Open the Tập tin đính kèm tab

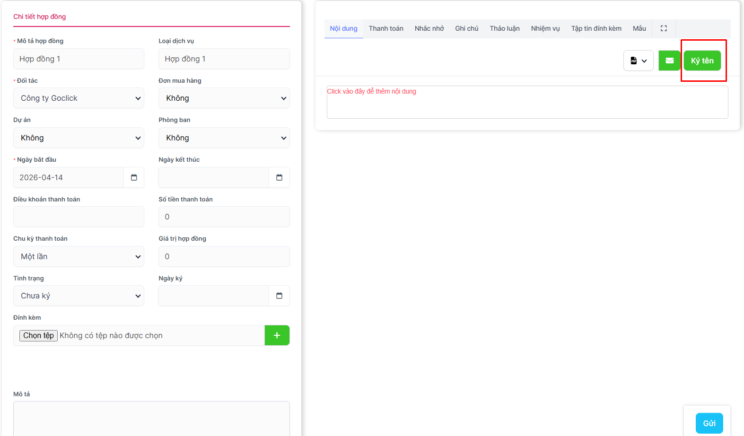pos(596,28)
